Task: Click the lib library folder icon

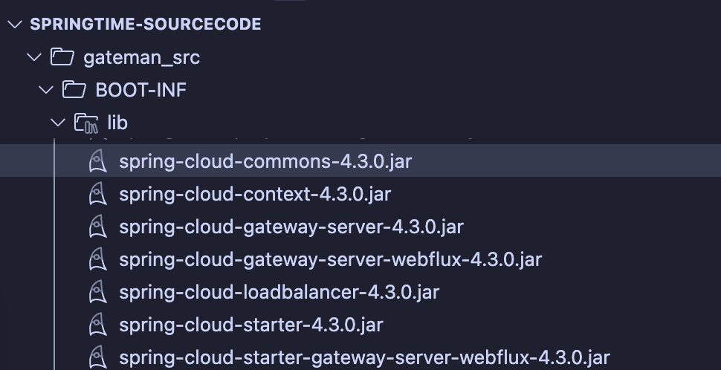Action: click(86, 123)
